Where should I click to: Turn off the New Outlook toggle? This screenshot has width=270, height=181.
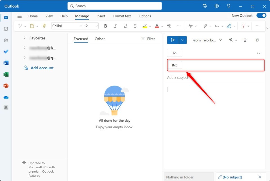pos(262,16)
